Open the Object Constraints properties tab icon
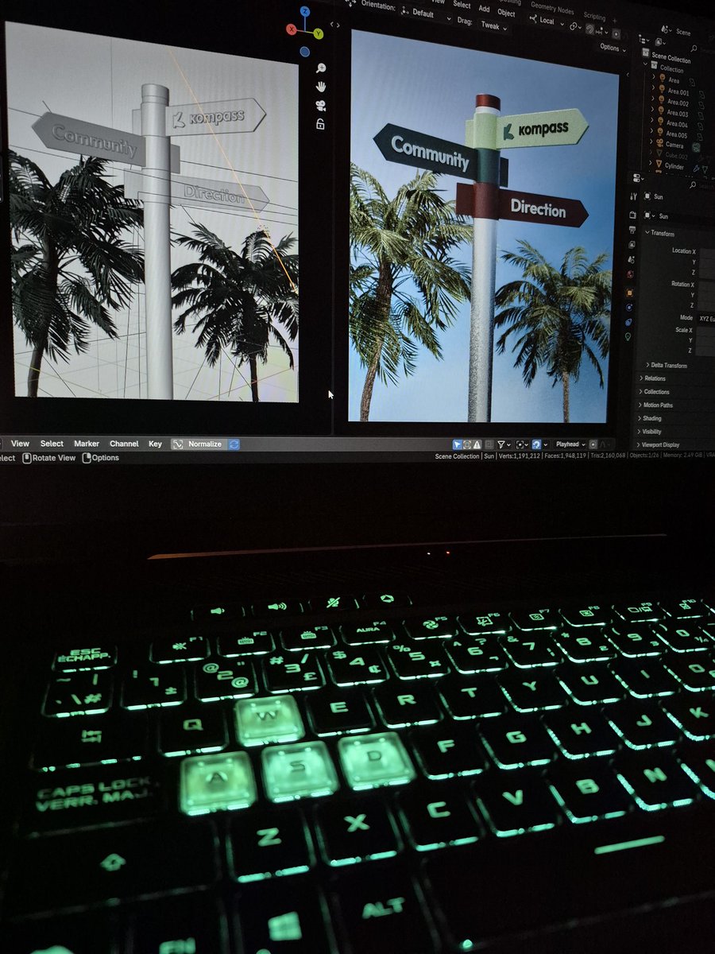Image resolution: width=715 pixels, height=954 pixels. tap(628, 322)
